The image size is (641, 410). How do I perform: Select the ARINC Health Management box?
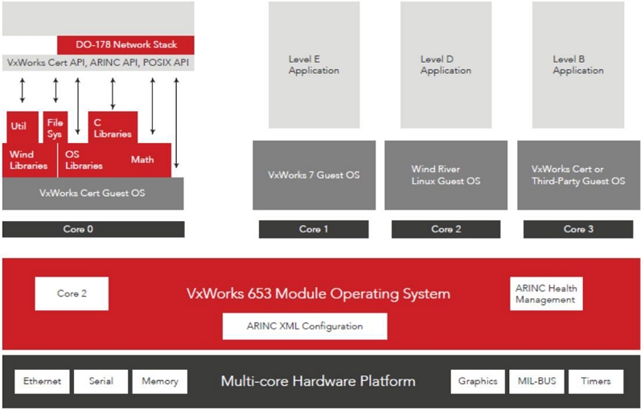tap(546, 294)
